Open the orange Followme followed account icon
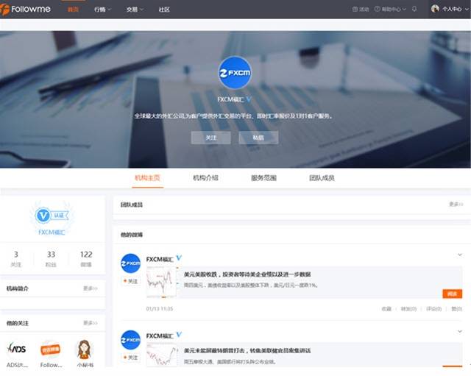 [50, 350]
